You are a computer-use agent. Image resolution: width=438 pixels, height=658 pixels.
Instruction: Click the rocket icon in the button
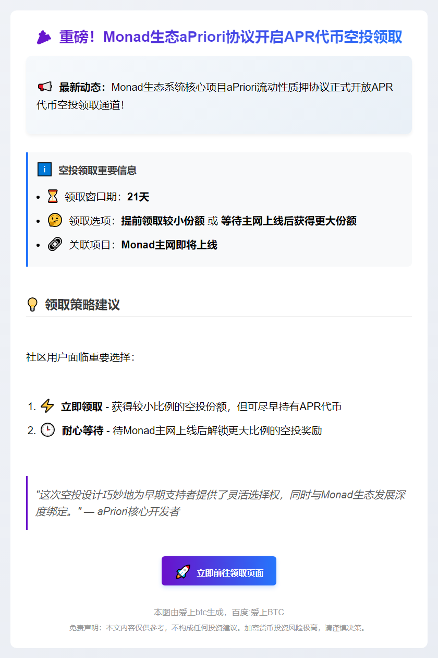coord(183,572)
